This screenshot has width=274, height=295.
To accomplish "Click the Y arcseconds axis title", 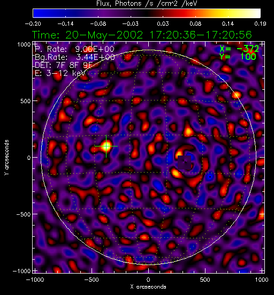I will click(x=6, y=158).
